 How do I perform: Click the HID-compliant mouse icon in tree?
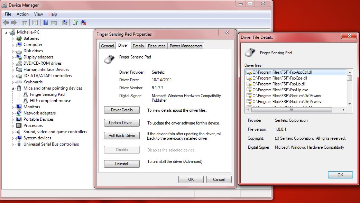coord(26,101)
